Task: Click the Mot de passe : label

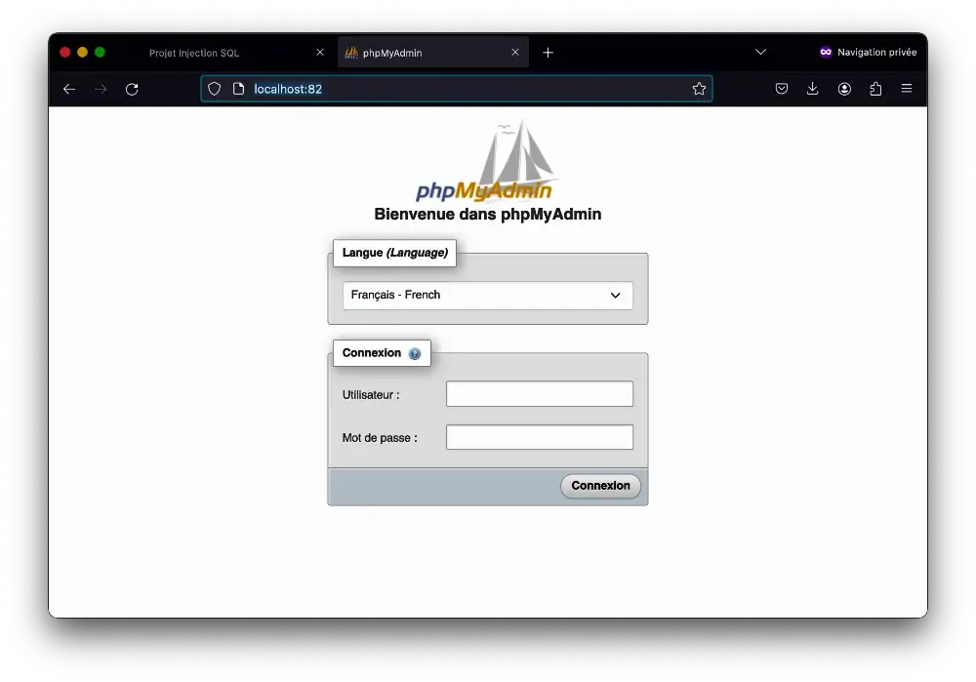Action: tap(380, 438)
